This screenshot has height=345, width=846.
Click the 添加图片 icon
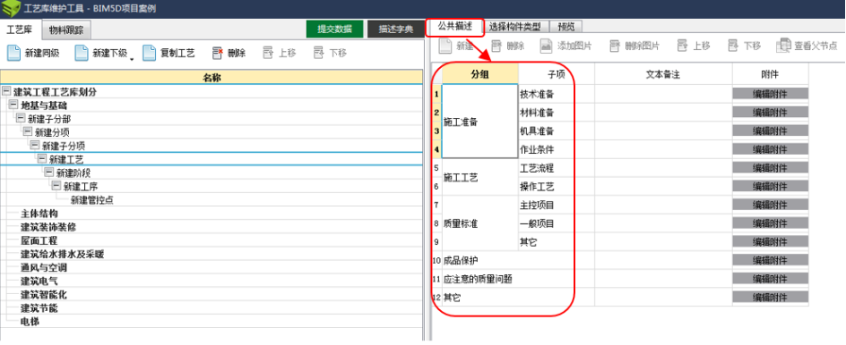click(547, 46)
